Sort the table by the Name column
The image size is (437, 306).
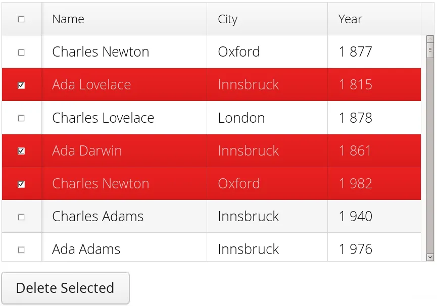pos(68,19)
